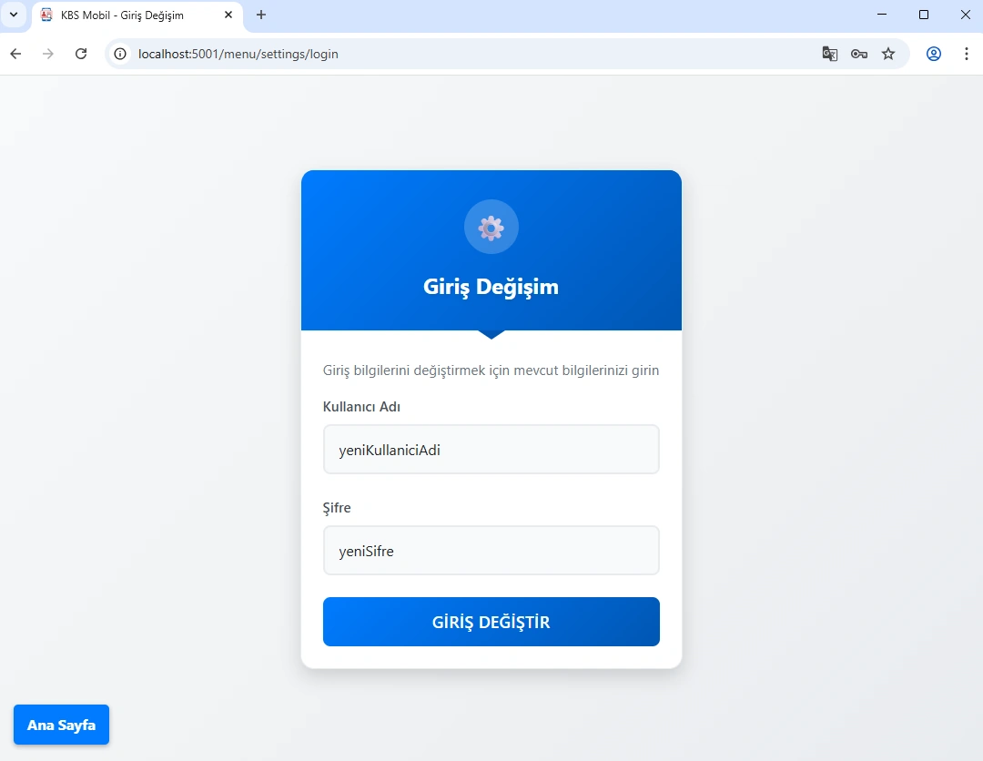
Task: Click the browser back arrow
Action: tap(15, 54)
